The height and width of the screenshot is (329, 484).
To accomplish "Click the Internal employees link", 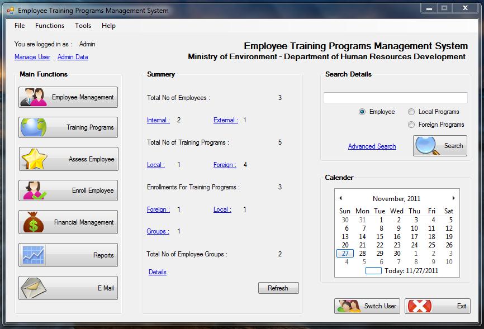I will 158,120.
